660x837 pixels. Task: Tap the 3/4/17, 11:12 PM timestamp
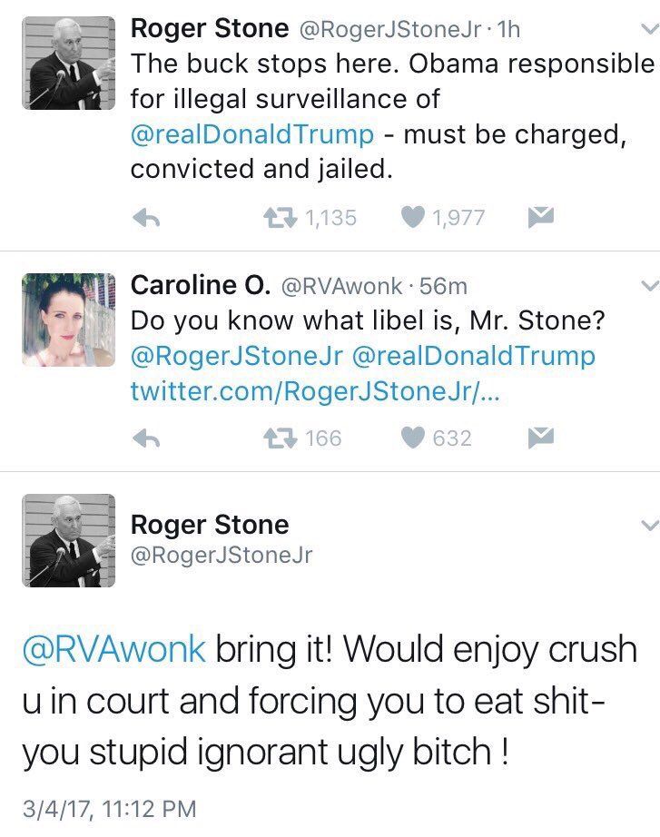click(107, 808)
